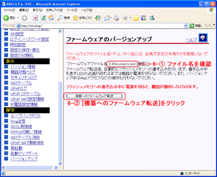
Task: Click the Research books icon
Action: [x=144, y=18]
